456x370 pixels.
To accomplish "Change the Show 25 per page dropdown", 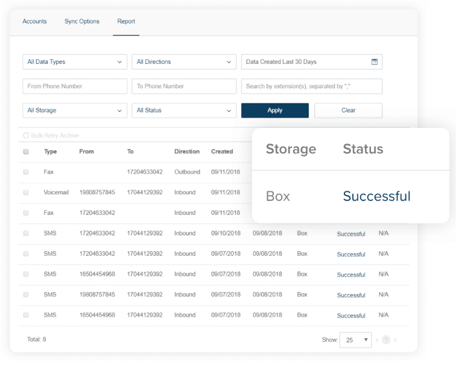I will 356,340.
